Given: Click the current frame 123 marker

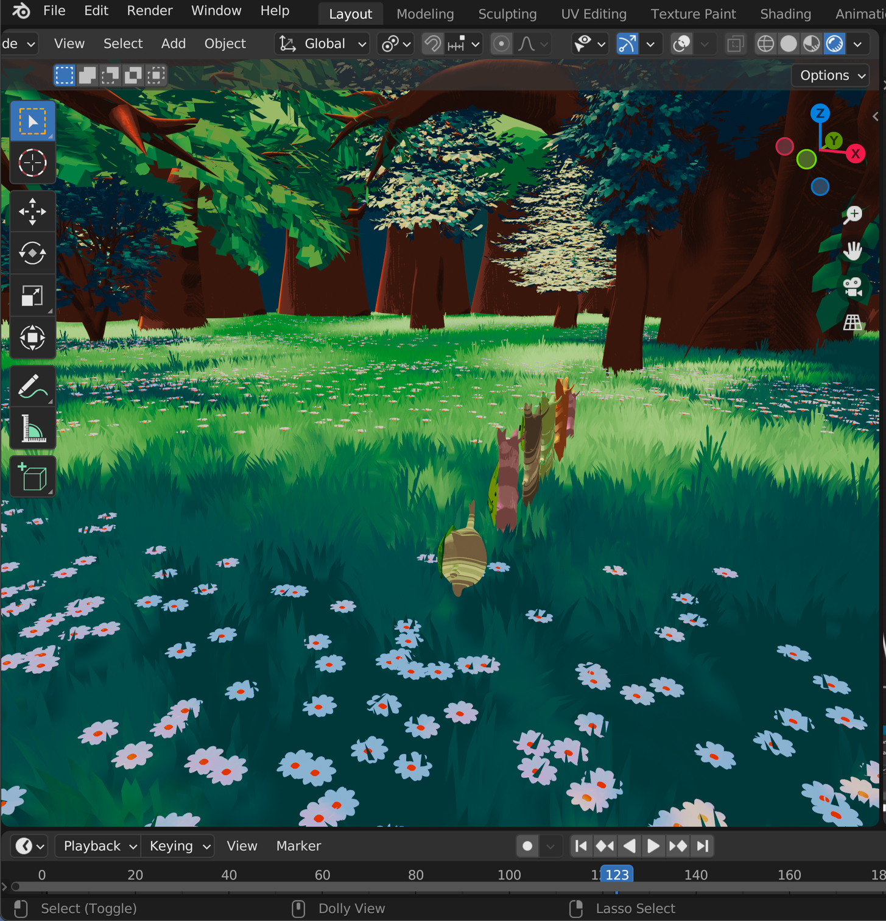Looking at the screenshot, I should click(617, 875).
